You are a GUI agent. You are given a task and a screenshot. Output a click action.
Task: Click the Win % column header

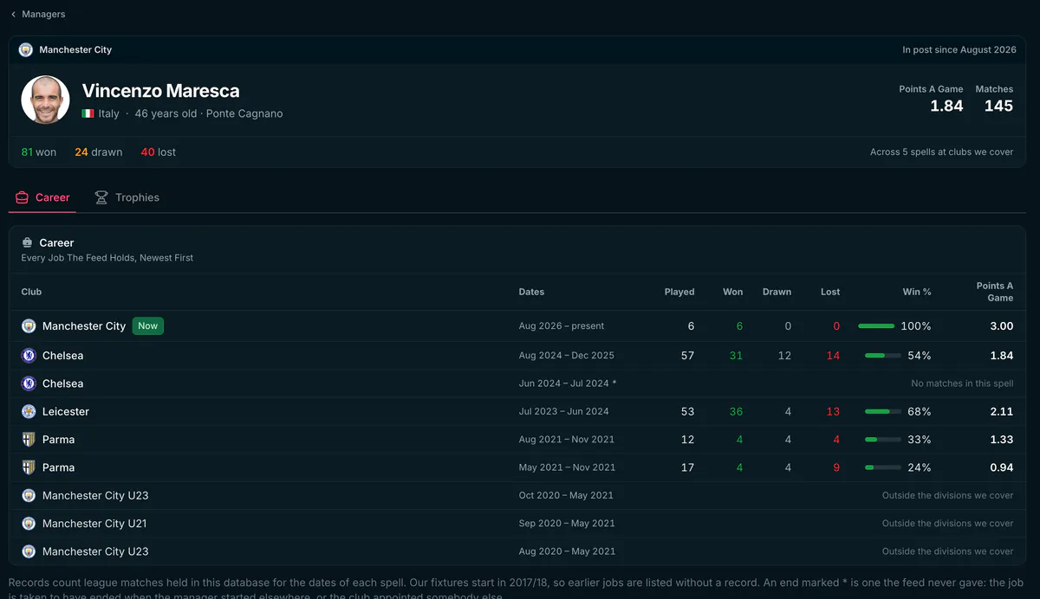(917, 292)
